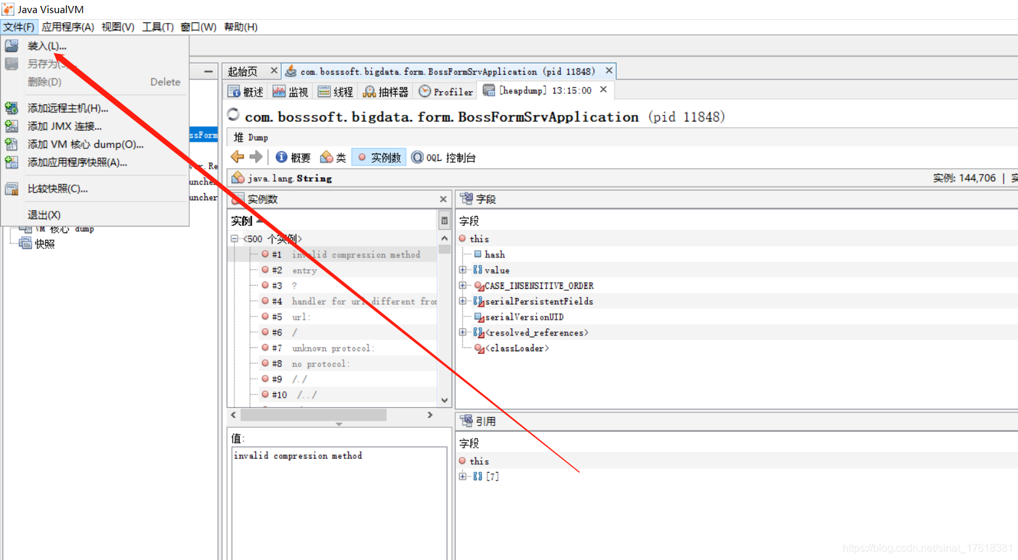Choose 装入(L)... from the file menu
Viewport: 1018px width, 560px height.
point(47,46)
